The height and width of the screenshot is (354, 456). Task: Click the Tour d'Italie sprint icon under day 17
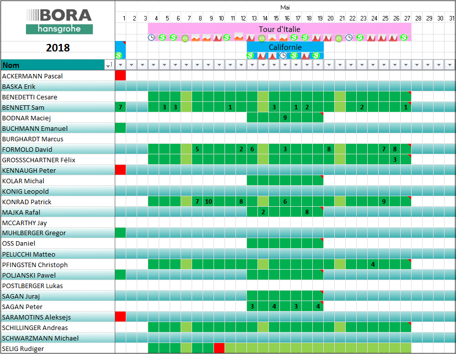tap(294, 37)
